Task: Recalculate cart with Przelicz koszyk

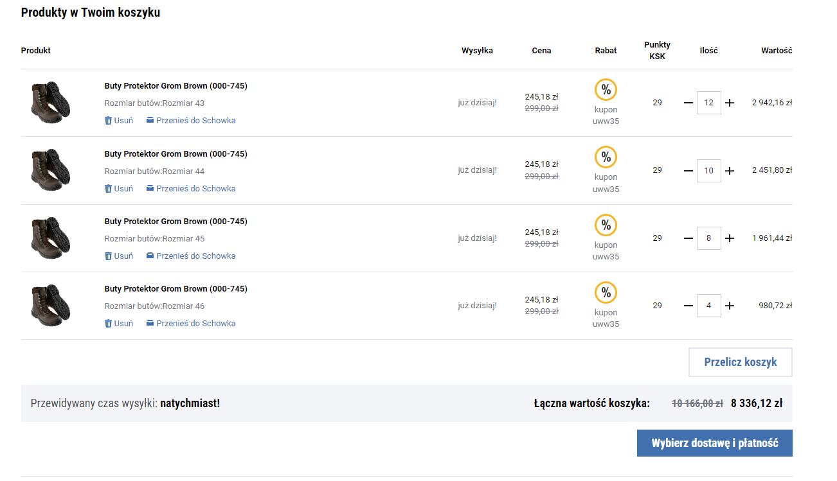Action: coord(740,362)
